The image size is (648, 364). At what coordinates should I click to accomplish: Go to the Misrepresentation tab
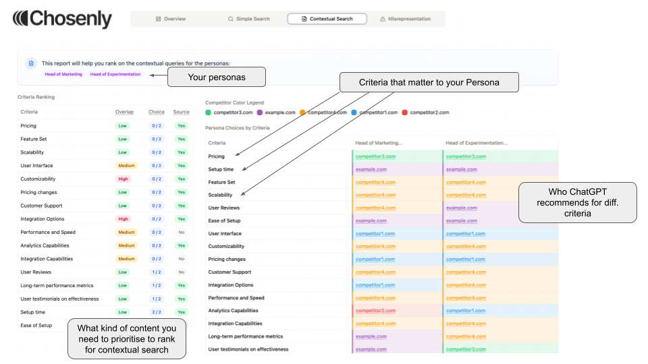405,19
